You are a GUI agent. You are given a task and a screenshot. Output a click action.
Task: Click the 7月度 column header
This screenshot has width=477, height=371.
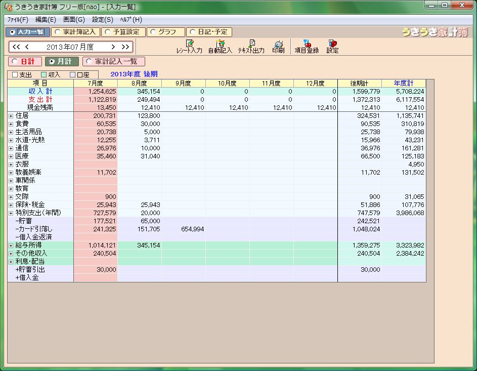[96, 84]
